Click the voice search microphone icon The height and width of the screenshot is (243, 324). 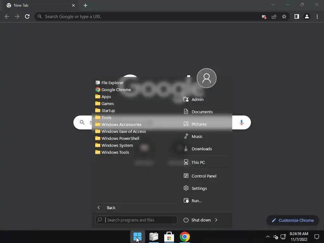(x=241, y=122)
